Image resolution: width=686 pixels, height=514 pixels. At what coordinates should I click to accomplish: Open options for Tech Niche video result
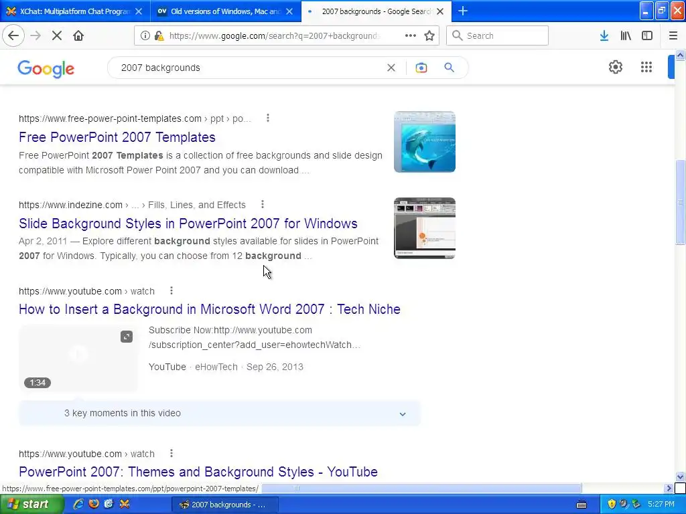pyautogui.click(x=171, y=290)
